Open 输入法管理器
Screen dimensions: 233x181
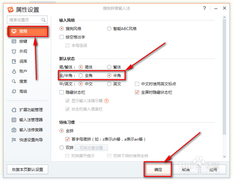point(27,120)
